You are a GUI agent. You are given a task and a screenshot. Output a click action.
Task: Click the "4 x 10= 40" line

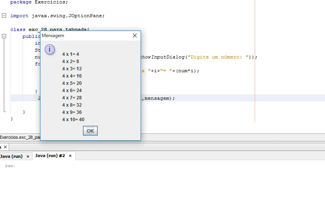click(73, 120)
